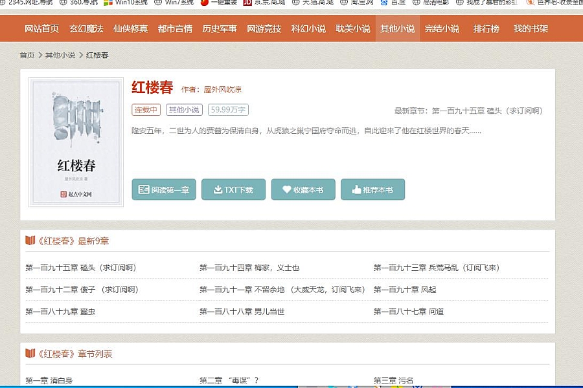
Task: Open 第二章 "毒谋"？ chapter
Action: [229, 380]
